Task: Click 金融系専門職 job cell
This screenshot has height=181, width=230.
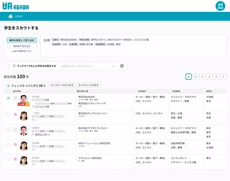Action: click(177, 143)
